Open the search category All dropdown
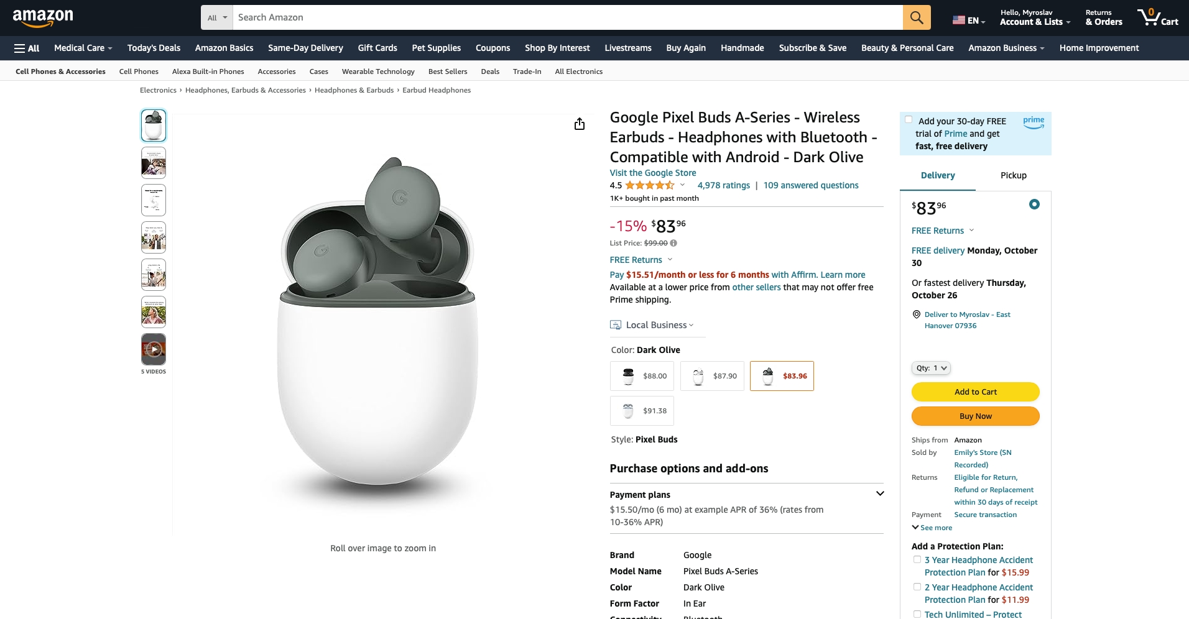Viewport: 1189px width, 619px height. click(217, 17)
